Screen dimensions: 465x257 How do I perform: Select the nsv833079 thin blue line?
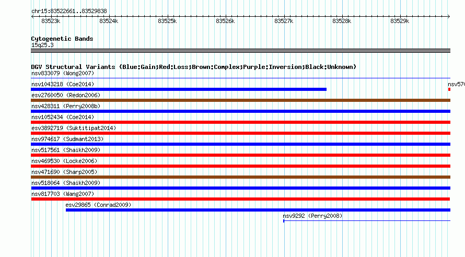point(240,78)
